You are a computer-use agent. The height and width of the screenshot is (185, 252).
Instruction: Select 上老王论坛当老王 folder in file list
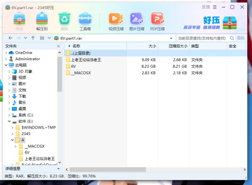coord(86,60)
